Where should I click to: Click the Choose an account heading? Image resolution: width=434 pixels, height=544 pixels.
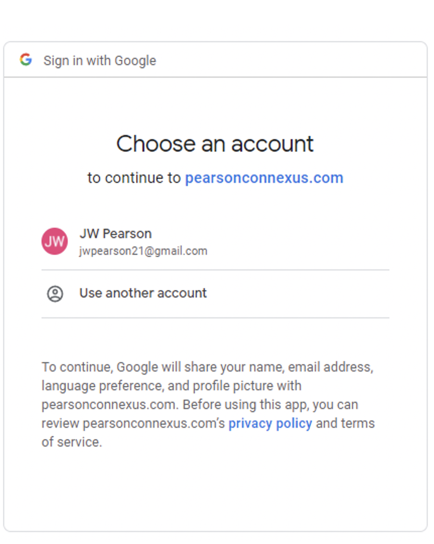(215, 144)
